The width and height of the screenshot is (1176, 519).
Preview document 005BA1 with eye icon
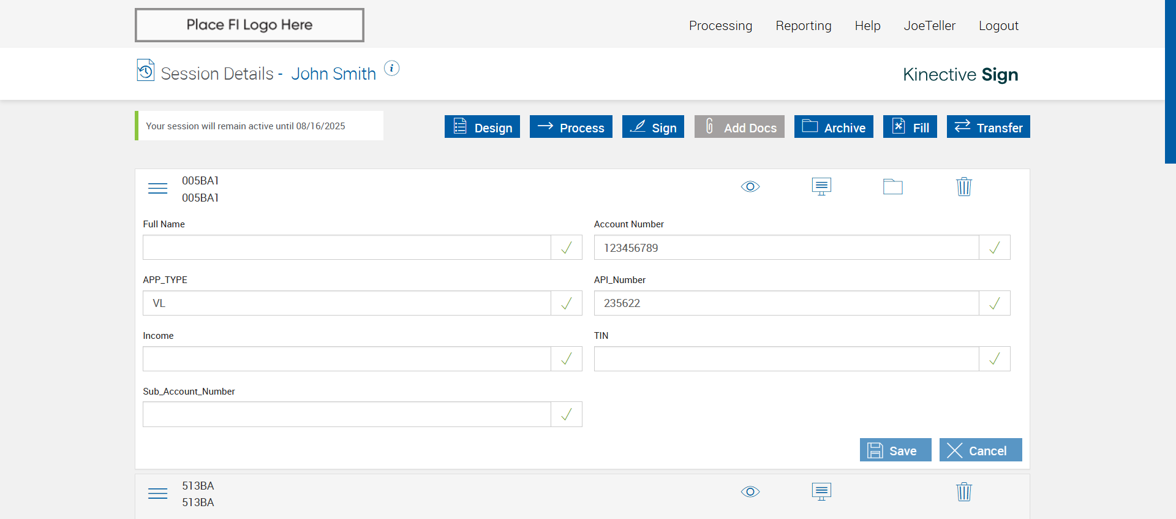[x=750, y=186]
